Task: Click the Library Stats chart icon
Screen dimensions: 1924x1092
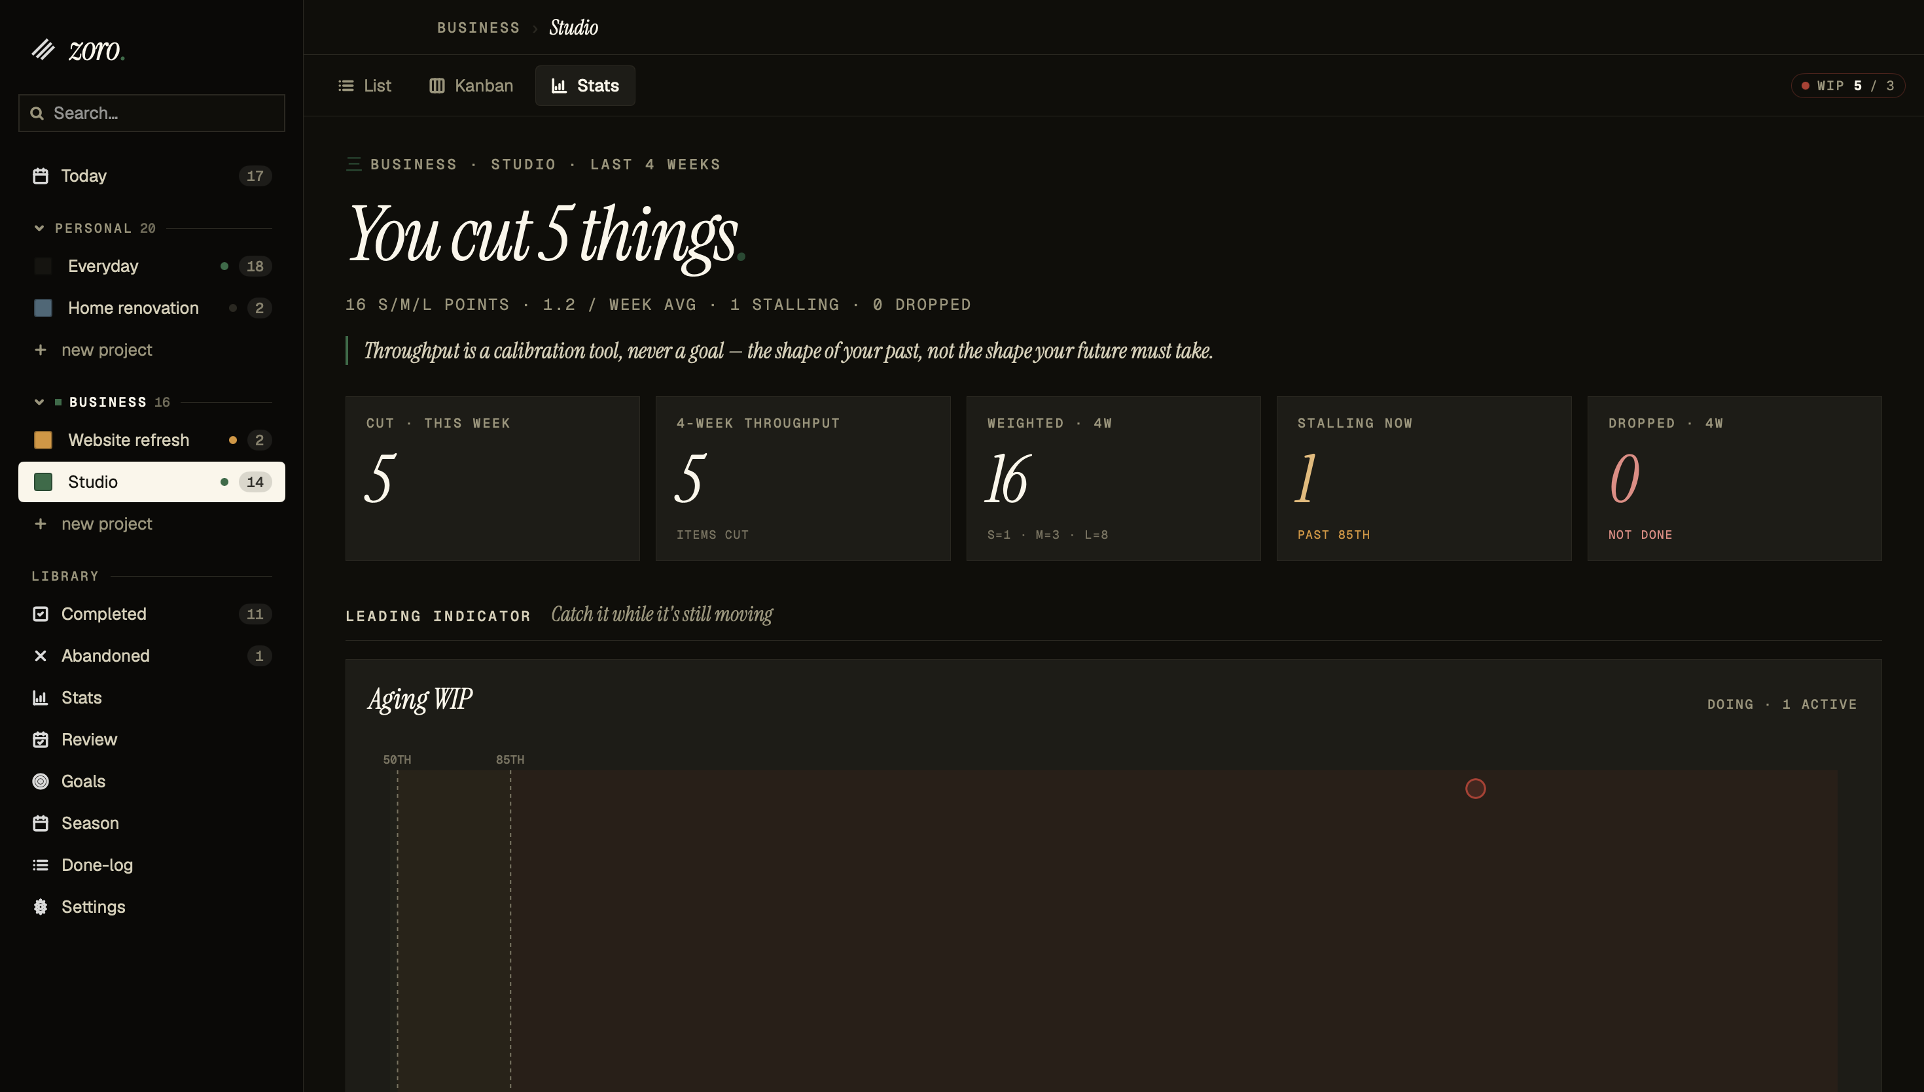Action: 41,698
